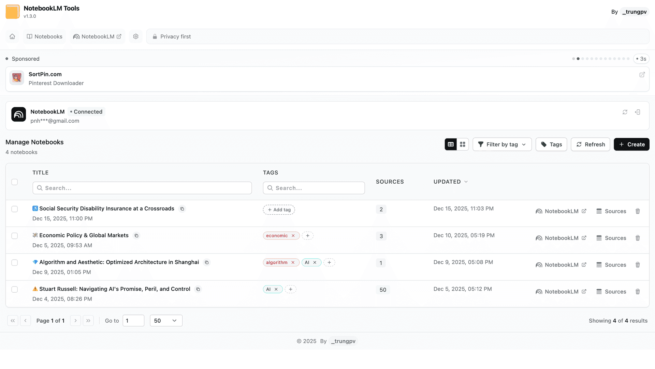The width and height of the screenshot is (655, 369).
Task: Switch to grid view using the grid icon
Action: (463, 144)
